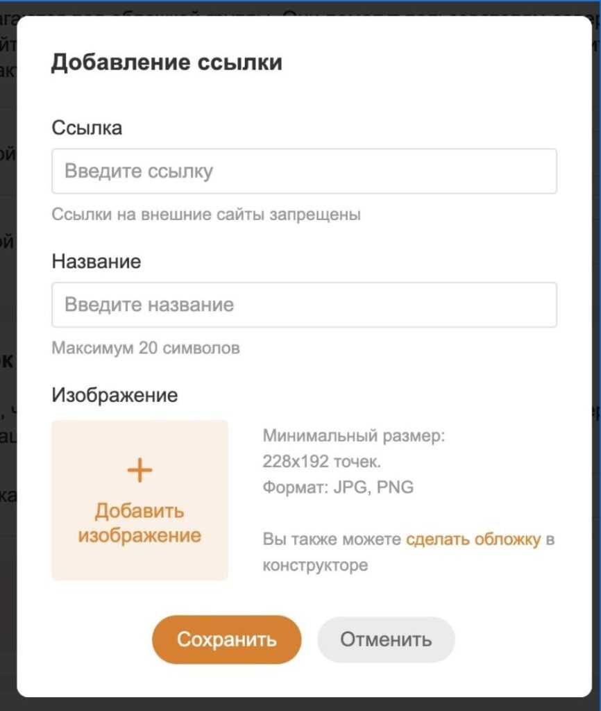601x711 pixels.
Task: Click the "Минимальный размер:" text
Action: tap(353, 437)
